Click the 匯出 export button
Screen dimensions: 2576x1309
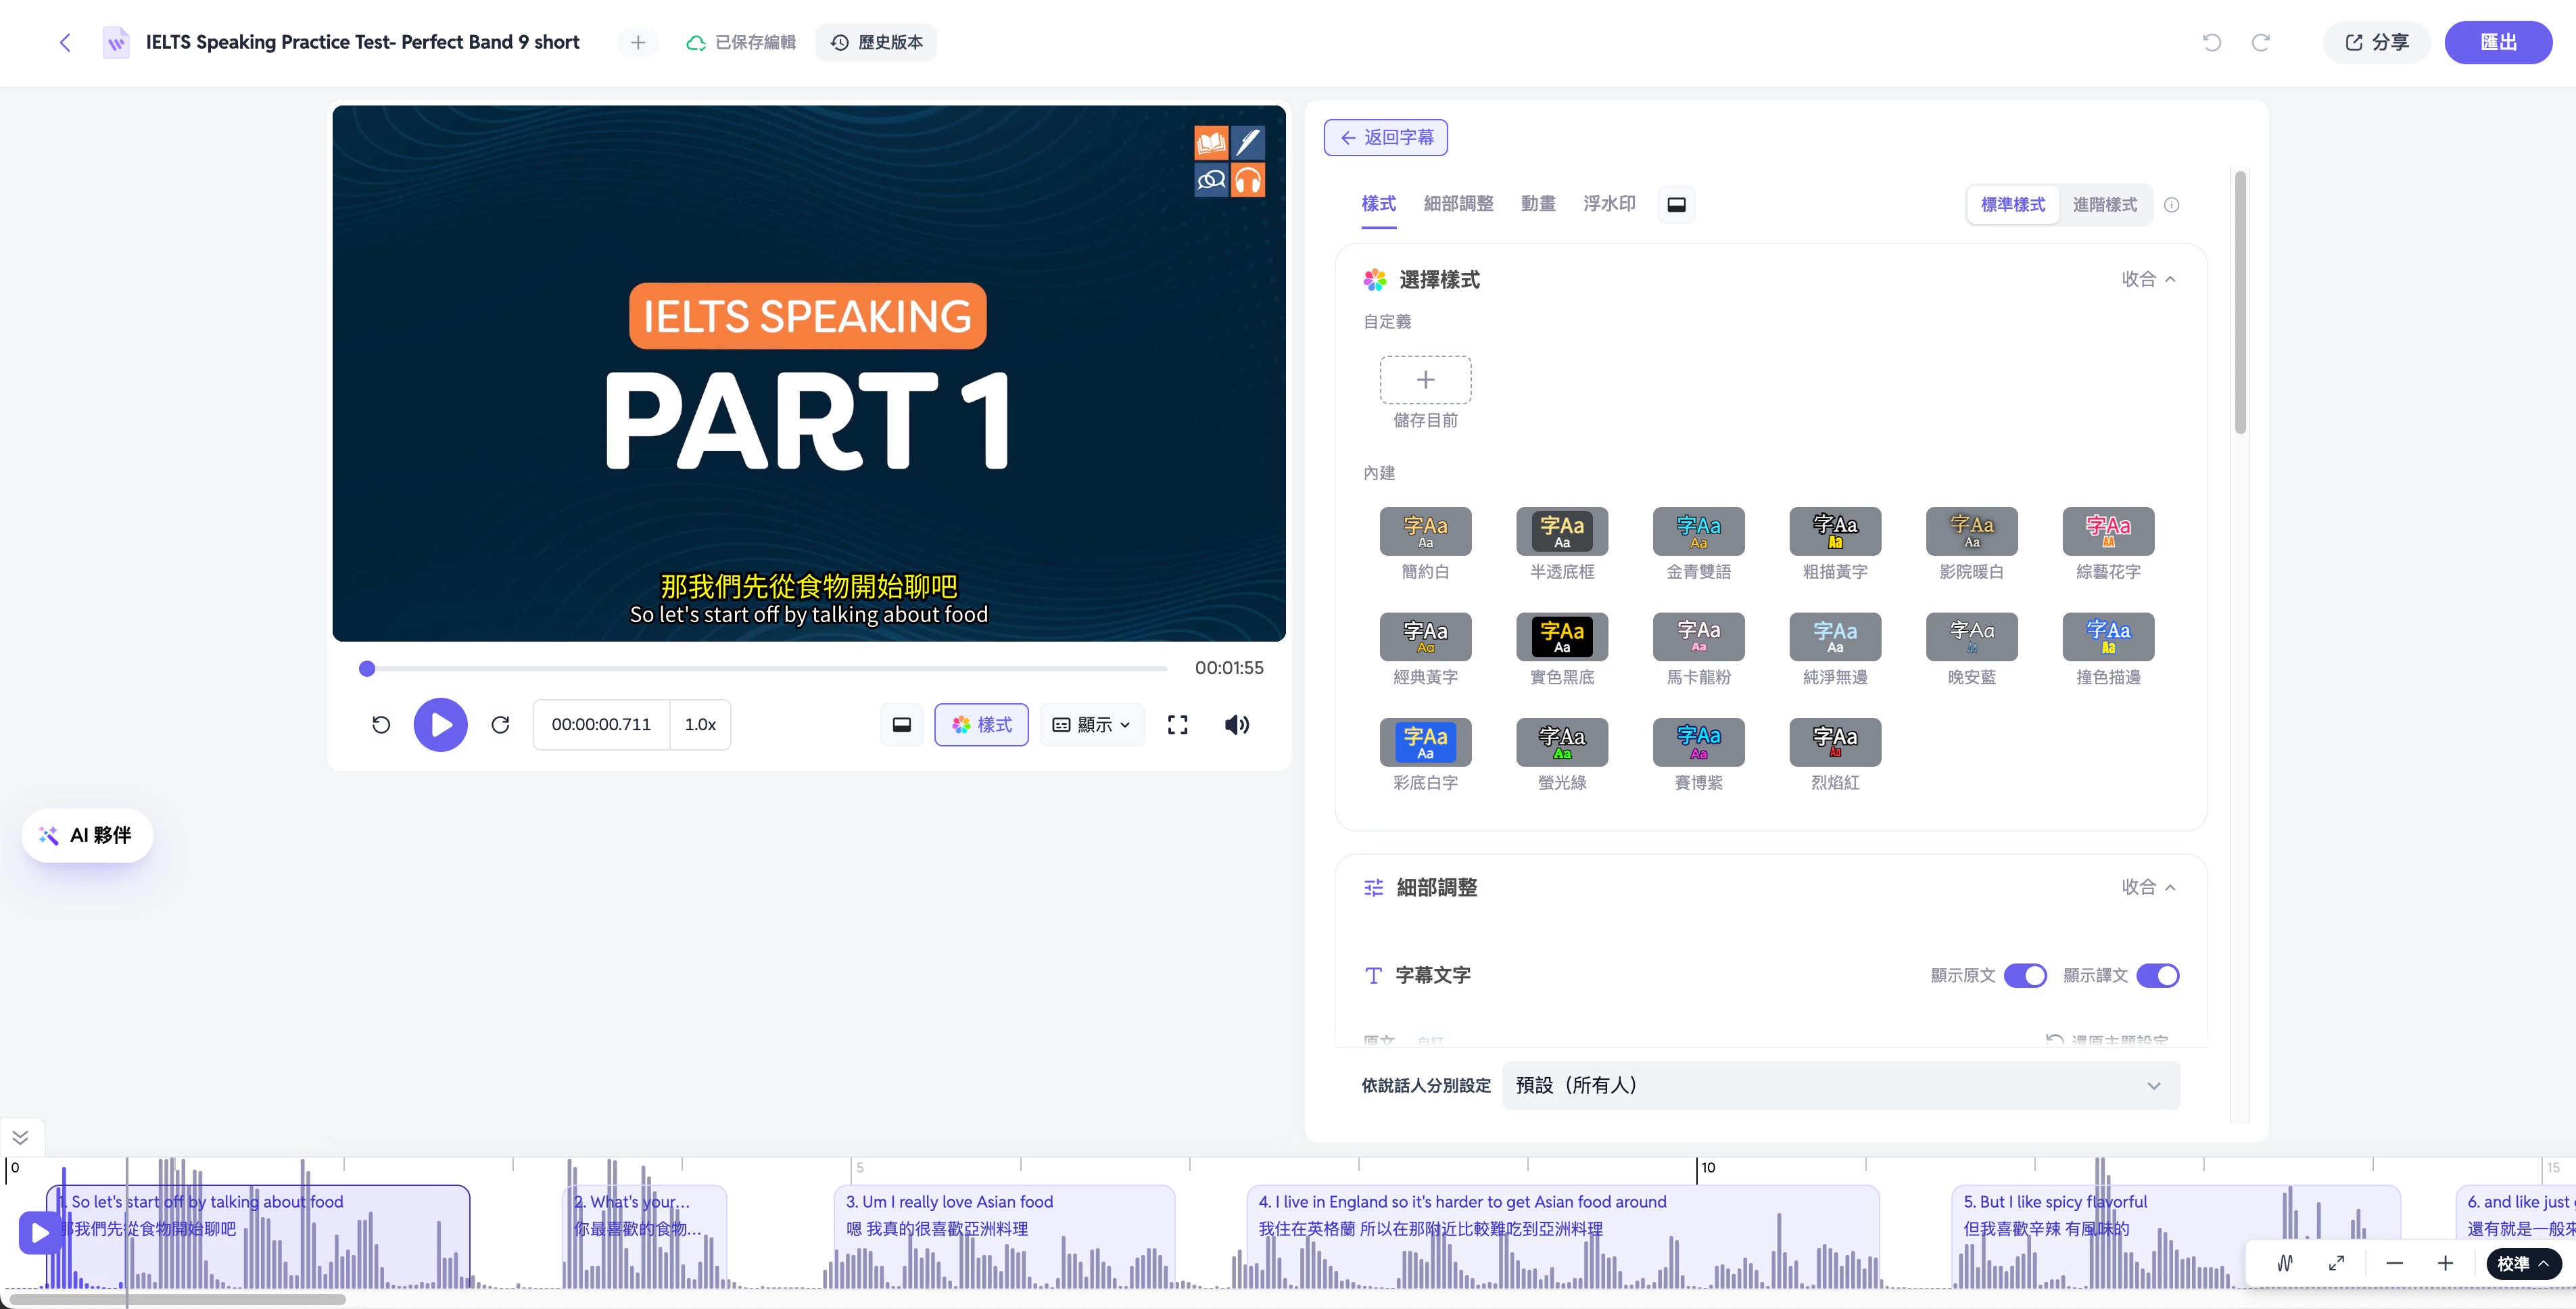coord(2498,42)
